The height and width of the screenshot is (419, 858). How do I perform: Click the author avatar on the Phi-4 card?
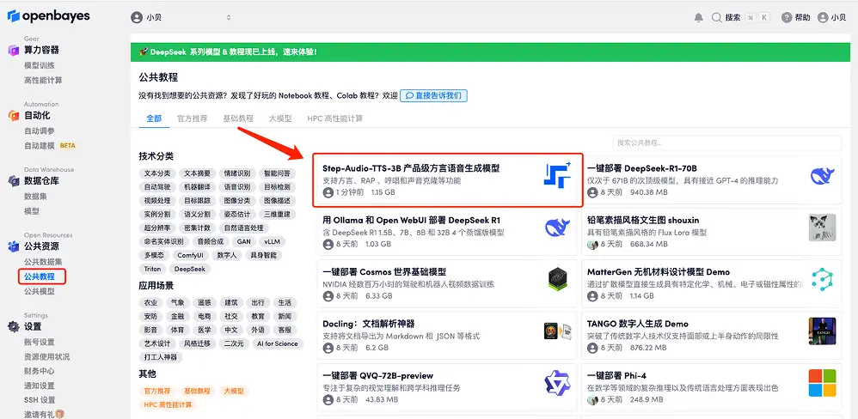tap(592, 399)
